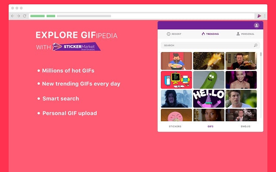Click 'Personal GIF upload' bullet text

70,113
